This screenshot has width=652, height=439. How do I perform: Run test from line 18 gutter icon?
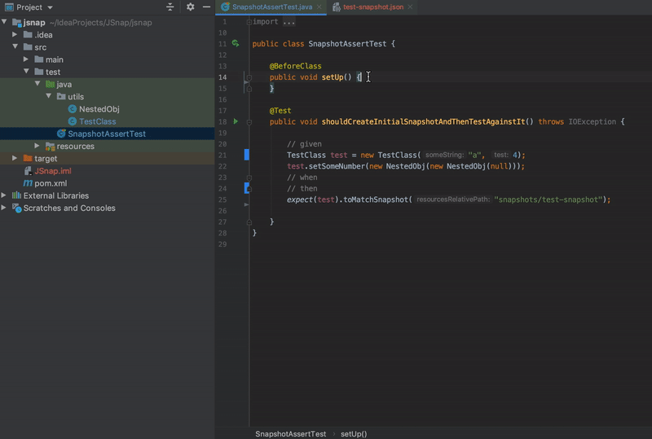pos(236,121)
